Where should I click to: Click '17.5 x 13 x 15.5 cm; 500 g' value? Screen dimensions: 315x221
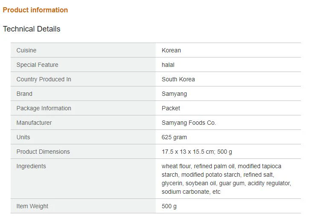coord(197,152)
